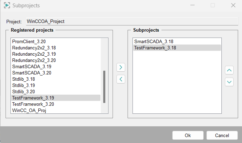Move selected subproject down with the down arrow

pos(229,82)
